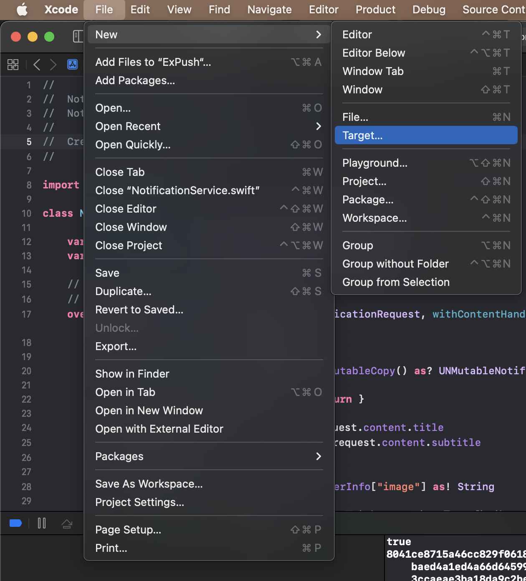The width and height of the screenshot is (526, 581).
Task: Choose Open with External Editor
Action: tap(209, 429)
